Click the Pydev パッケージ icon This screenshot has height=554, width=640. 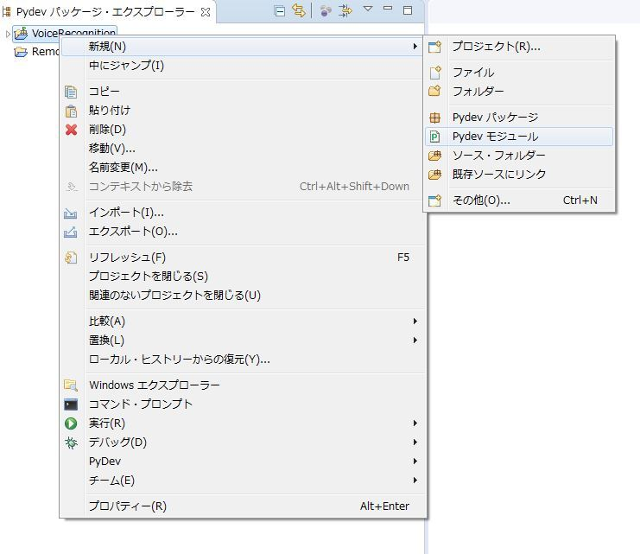pyautogui.click(x=435, y=118)
